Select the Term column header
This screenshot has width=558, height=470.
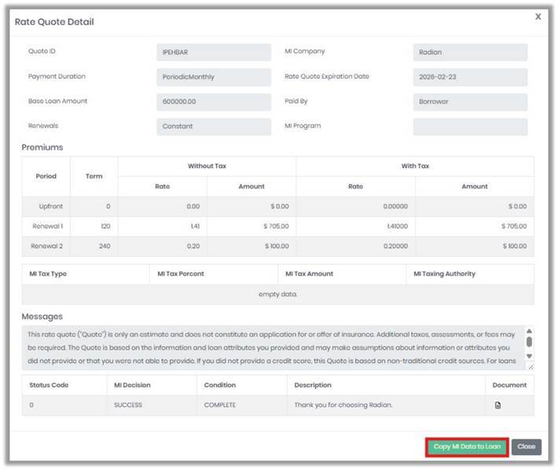point(94,176)
